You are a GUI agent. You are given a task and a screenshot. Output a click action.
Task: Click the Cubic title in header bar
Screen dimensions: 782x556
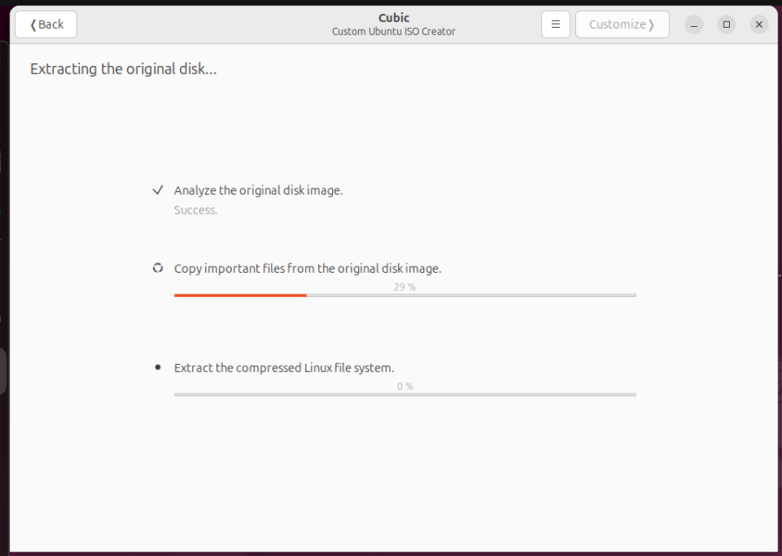[x=394, y=17]
